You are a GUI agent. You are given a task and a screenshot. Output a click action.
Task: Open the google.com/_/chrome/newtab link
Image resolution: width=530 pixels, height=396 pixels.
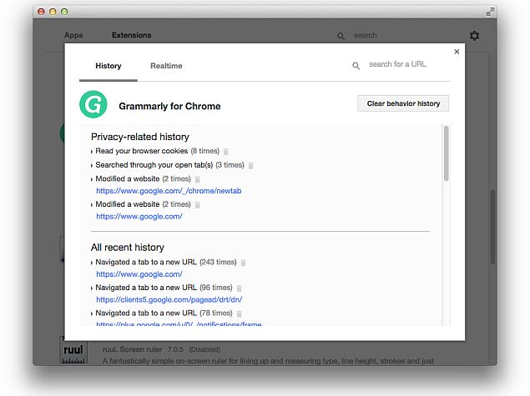pyautogui.click(x=169, y=191)
